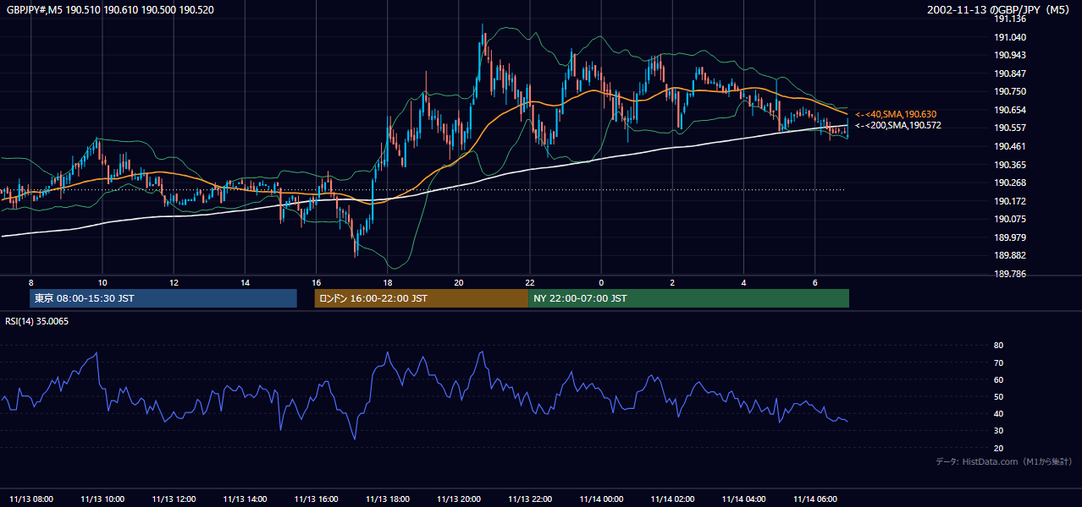The image size is (1082, 507).
Task: Click the RSI(14) 35.0065 indicator label
Action: [x=37, y=321]
